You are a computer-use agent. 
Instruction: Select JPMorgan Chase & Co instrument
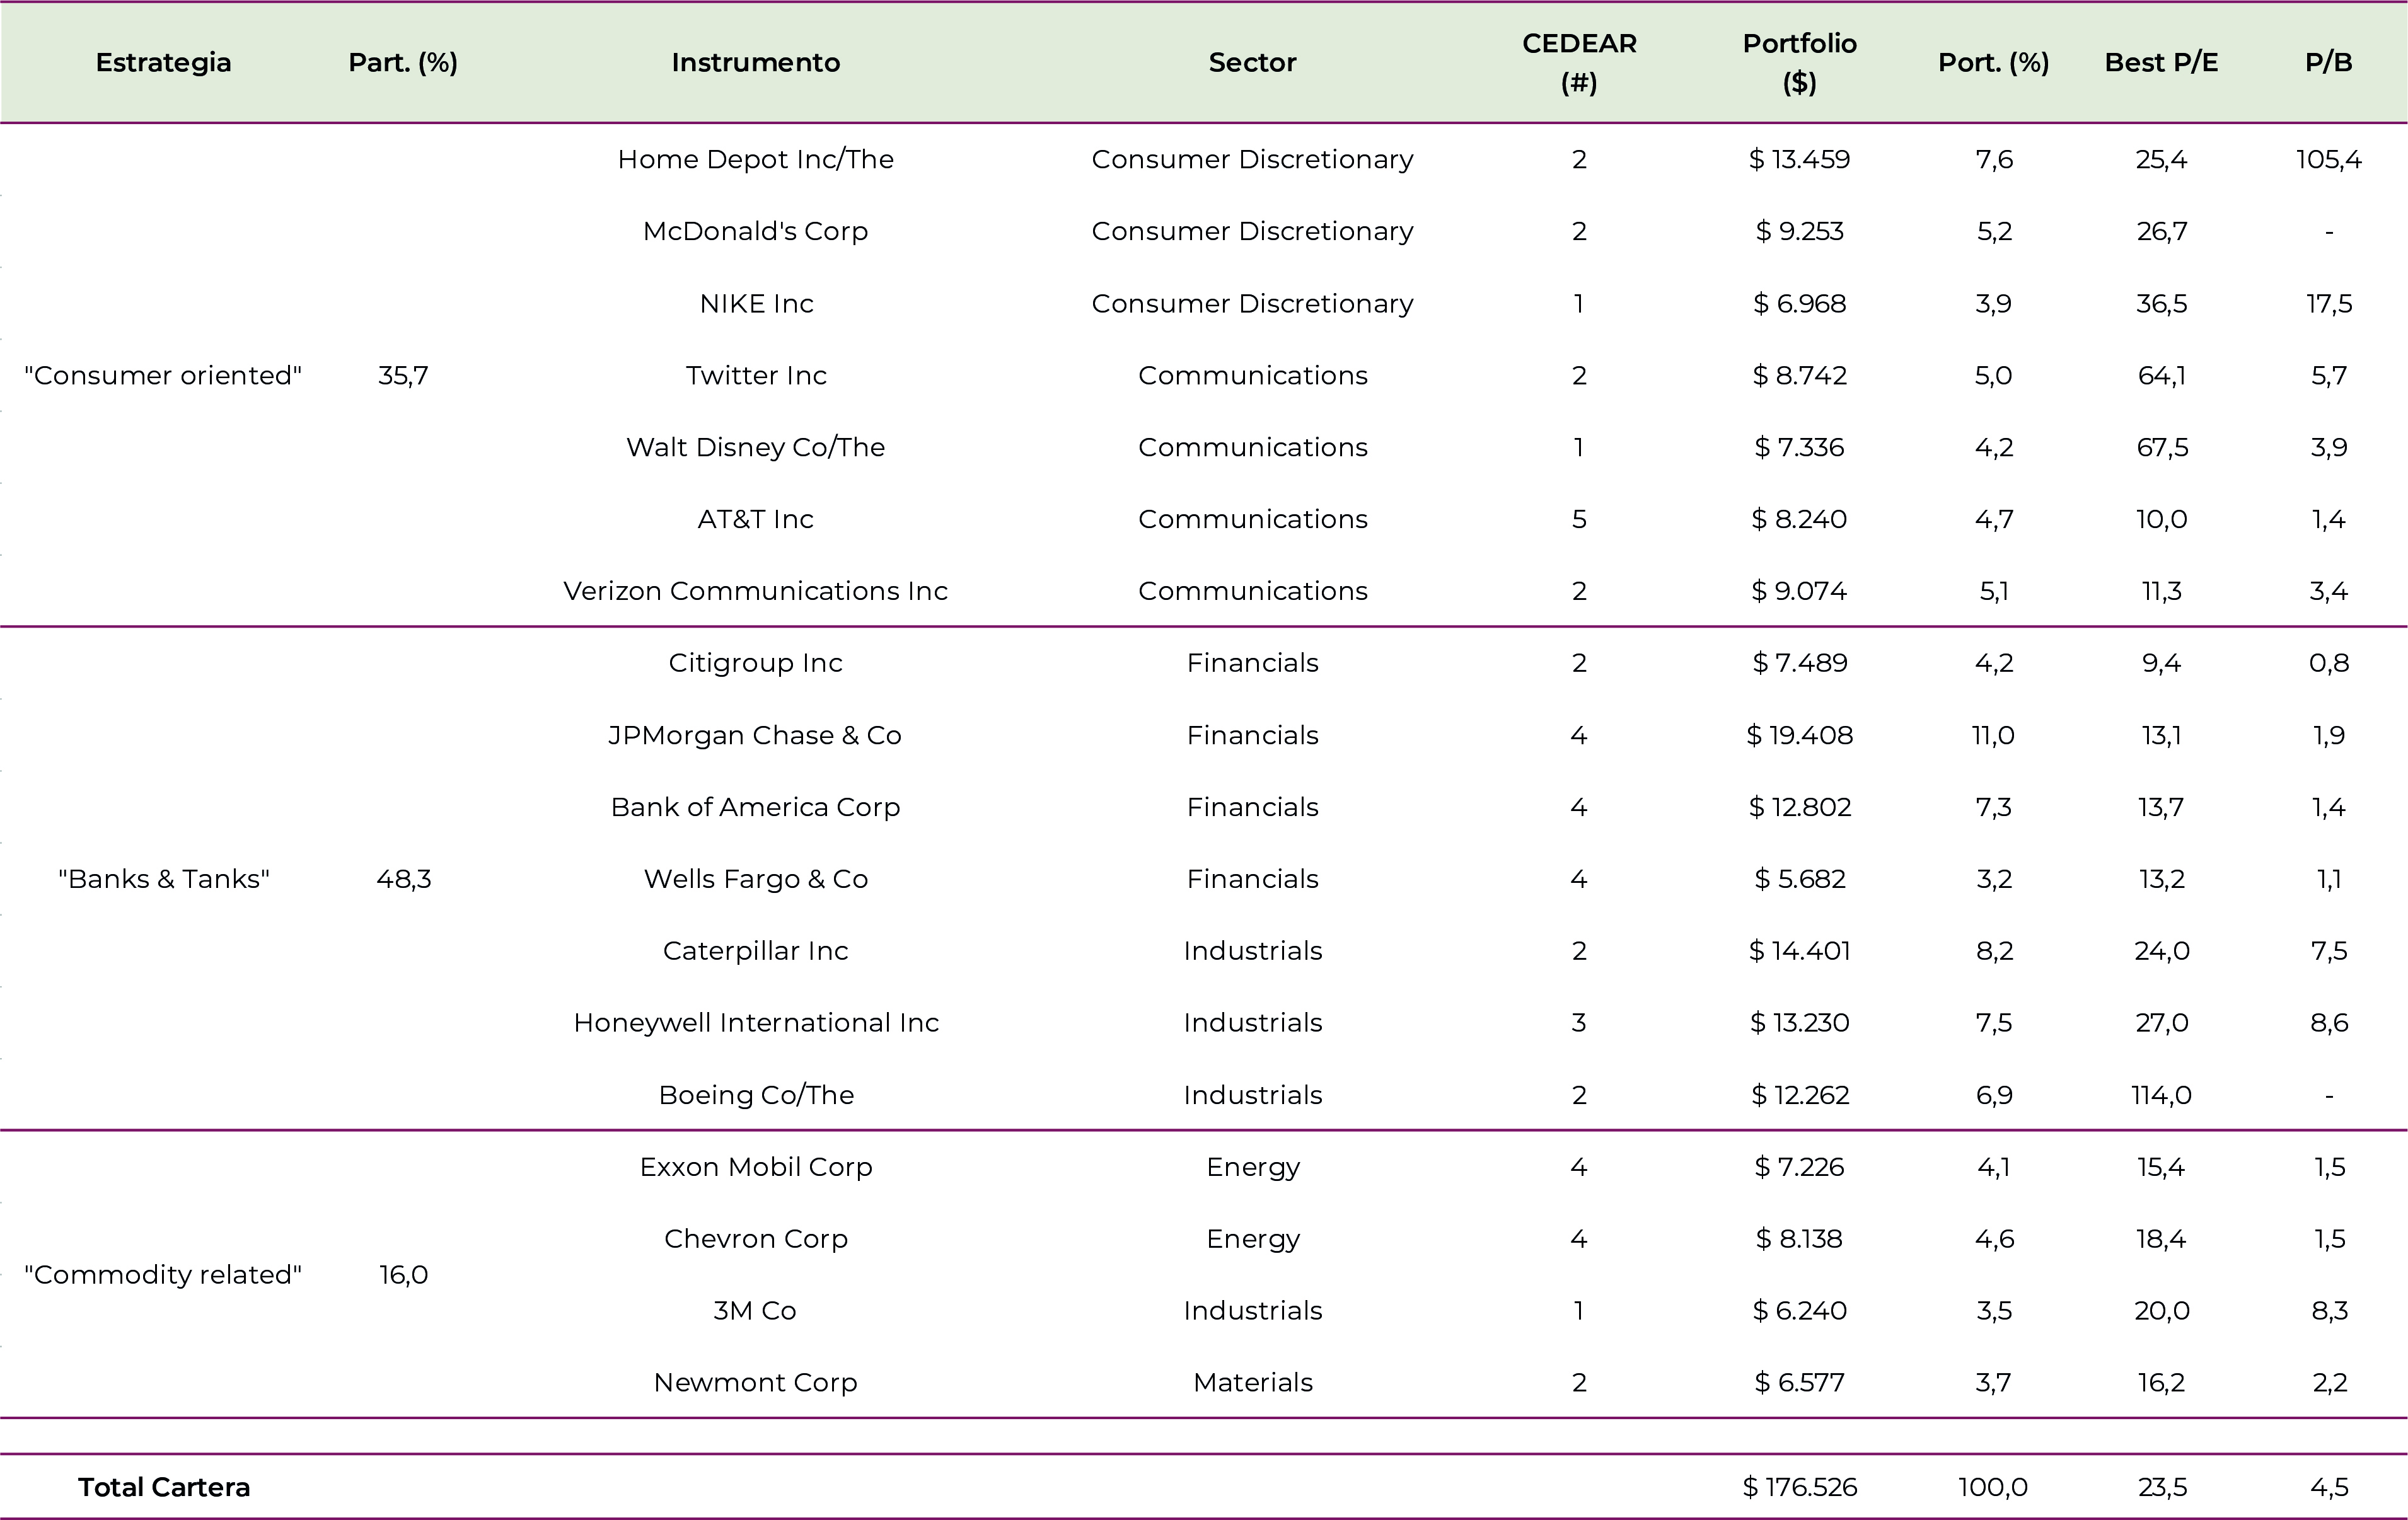[x=755, y=735]
